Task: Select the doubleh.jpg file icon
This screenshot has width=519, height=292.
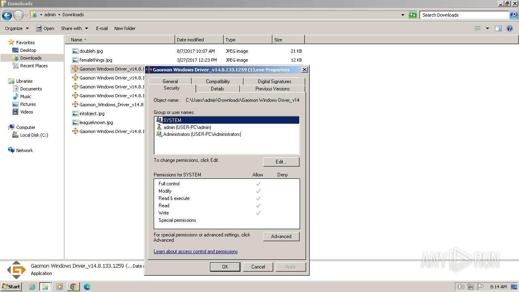Action: coord(75,51)
